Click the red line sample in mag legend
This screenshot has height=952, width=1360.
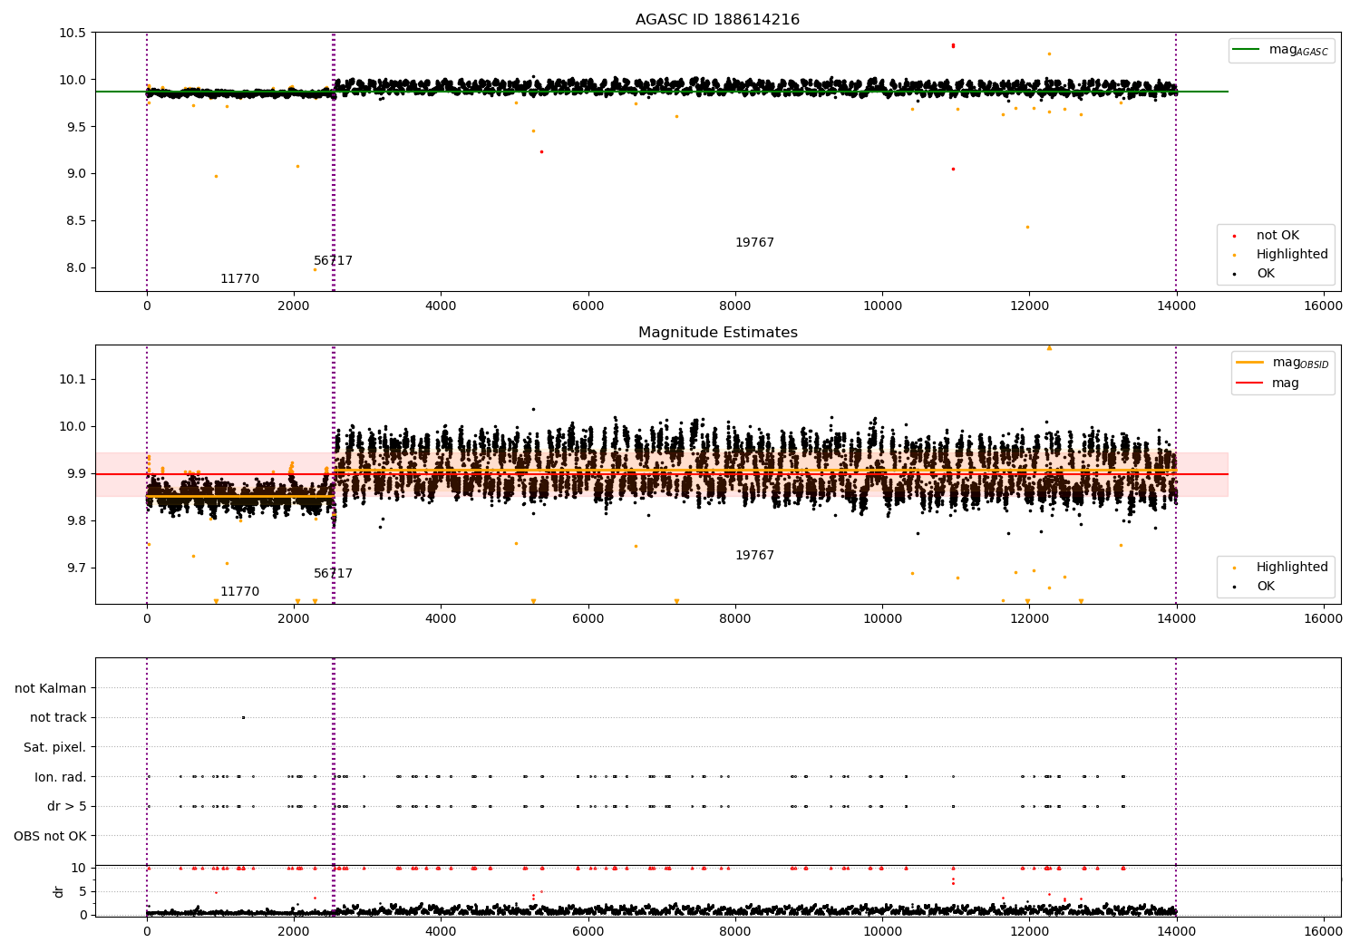1251,384
